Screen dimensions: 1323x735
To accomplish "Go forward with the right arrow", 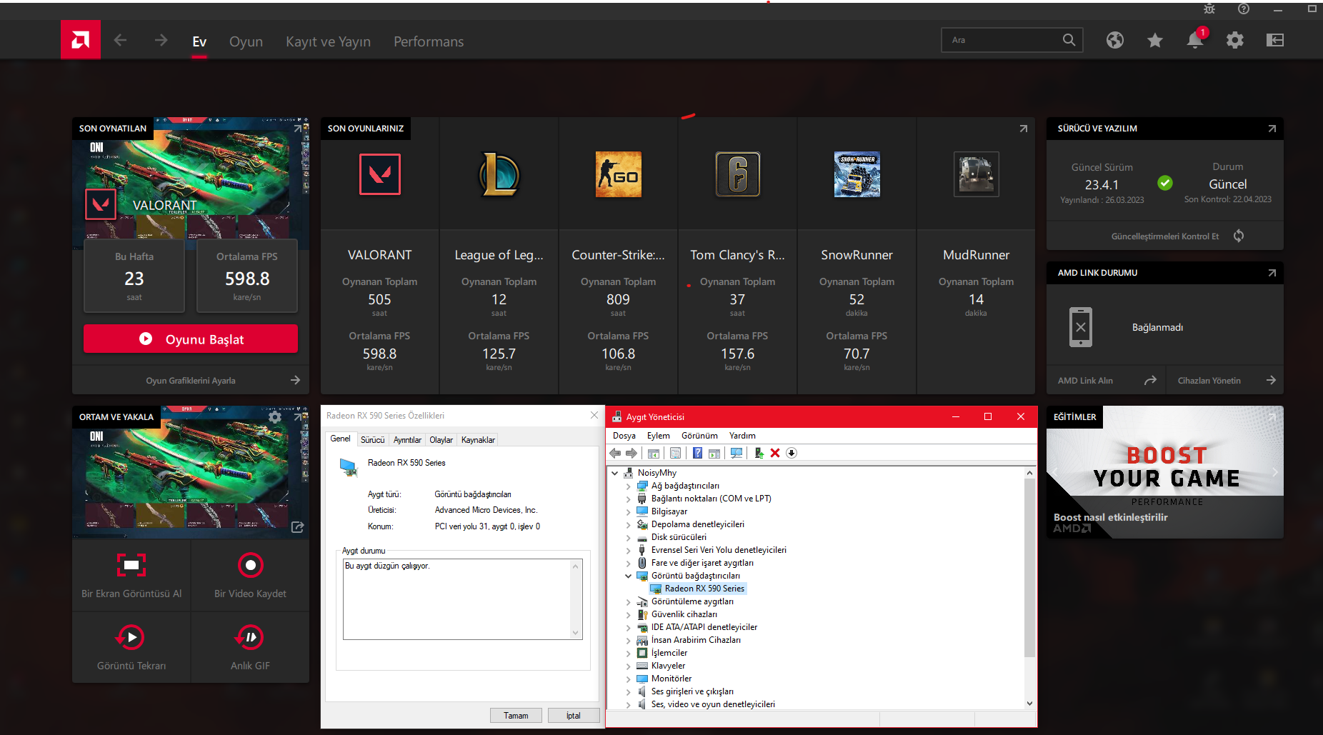I will 161,41.
